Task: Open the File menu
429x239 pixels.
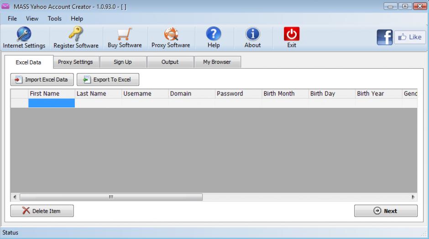Action: 12,19
